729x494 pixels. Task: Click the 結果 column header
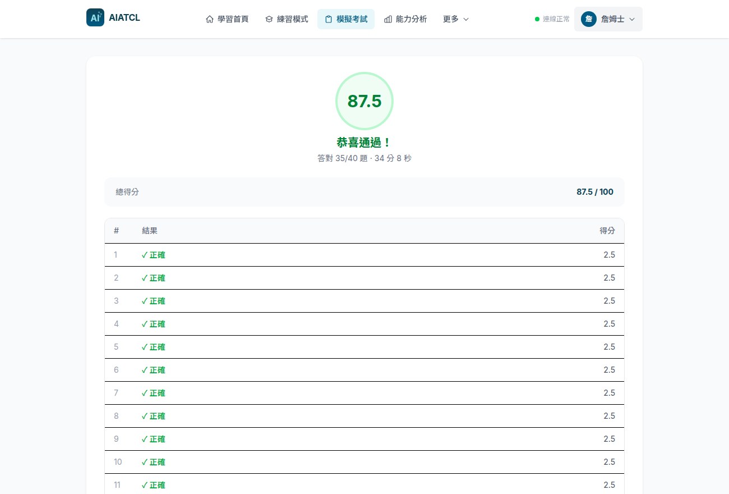click(x=150, y=231)
